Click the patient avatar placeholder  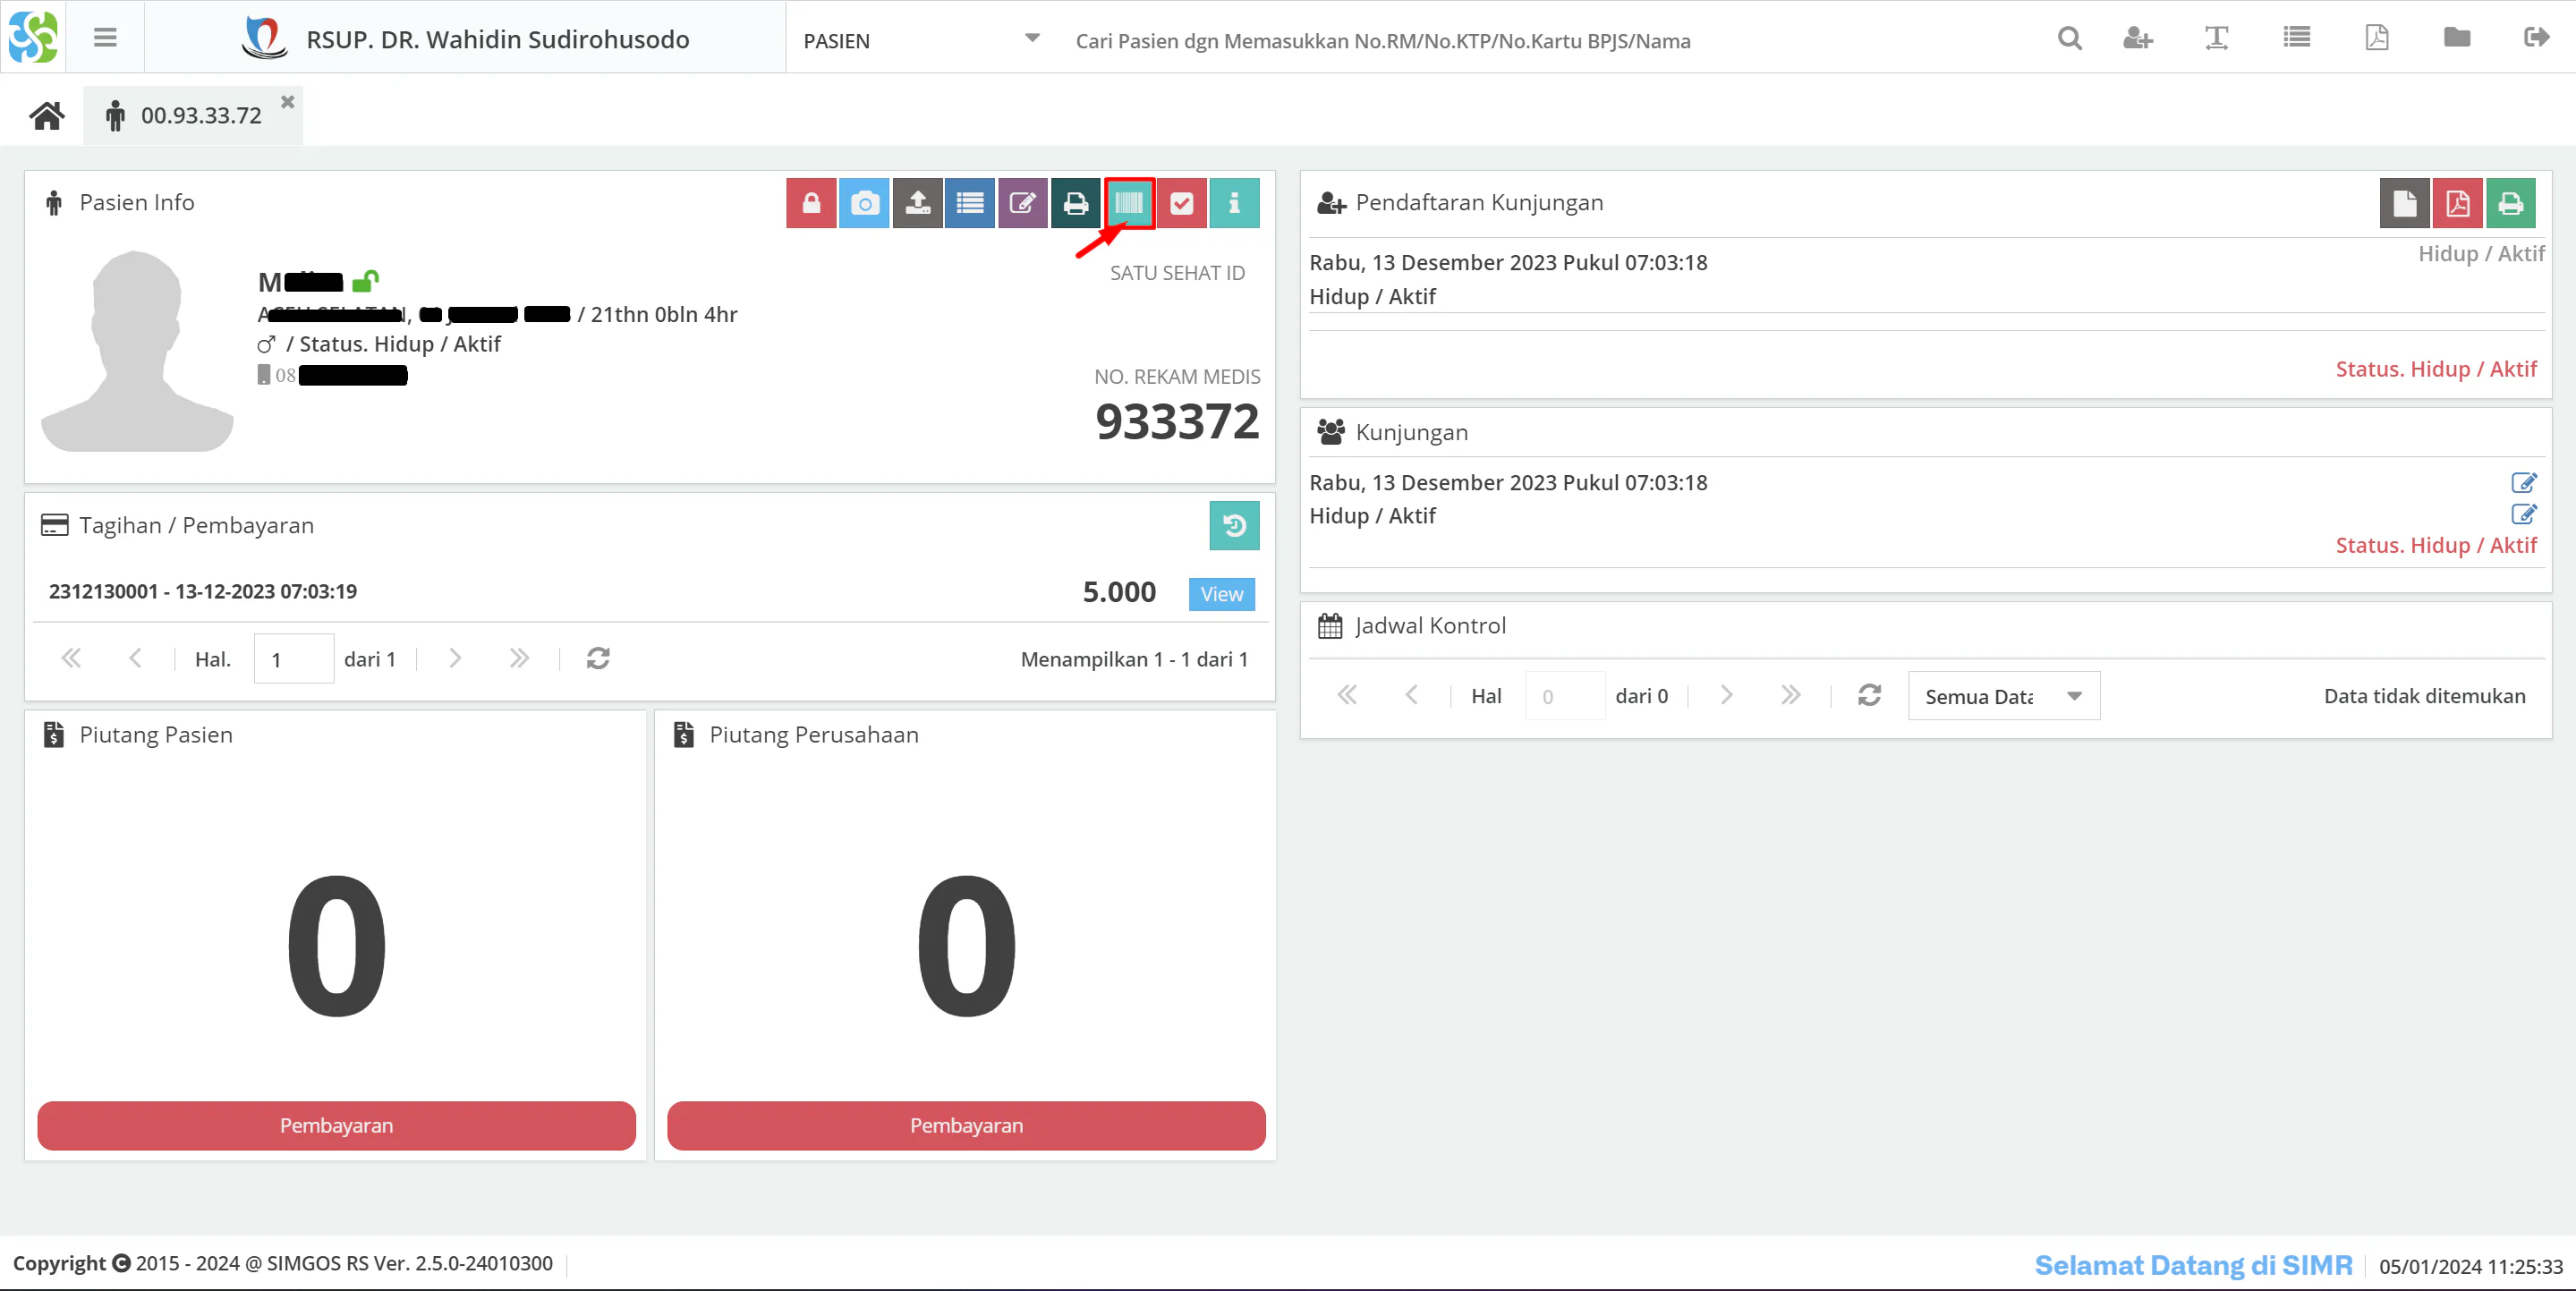[x=137, y=350]
